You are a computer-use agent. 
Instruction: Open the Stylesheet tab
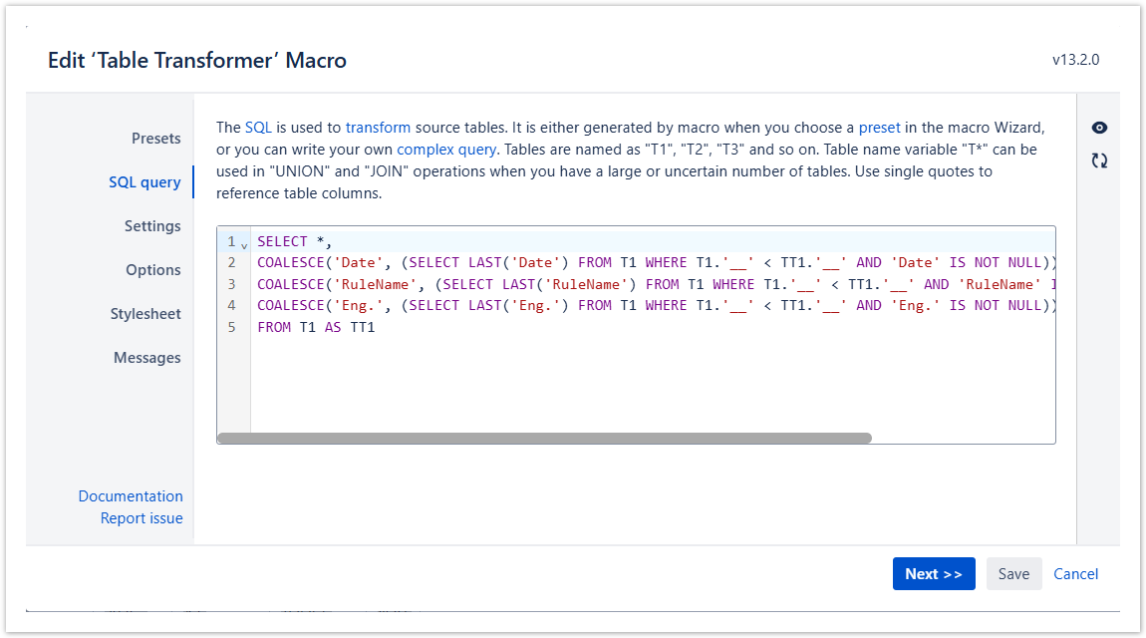145,314
